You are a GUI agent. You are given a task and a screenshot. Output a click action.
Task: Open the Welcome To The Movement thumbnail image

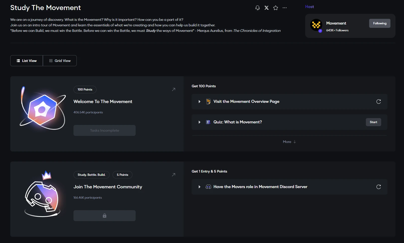pos(43,108)
